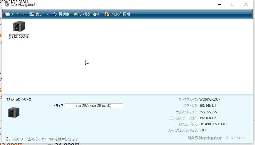Expand the 表示 dropdown arrow

(x=47, y=14)
